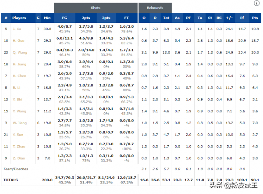Click the info icon above the table

(x=256, y=3)
